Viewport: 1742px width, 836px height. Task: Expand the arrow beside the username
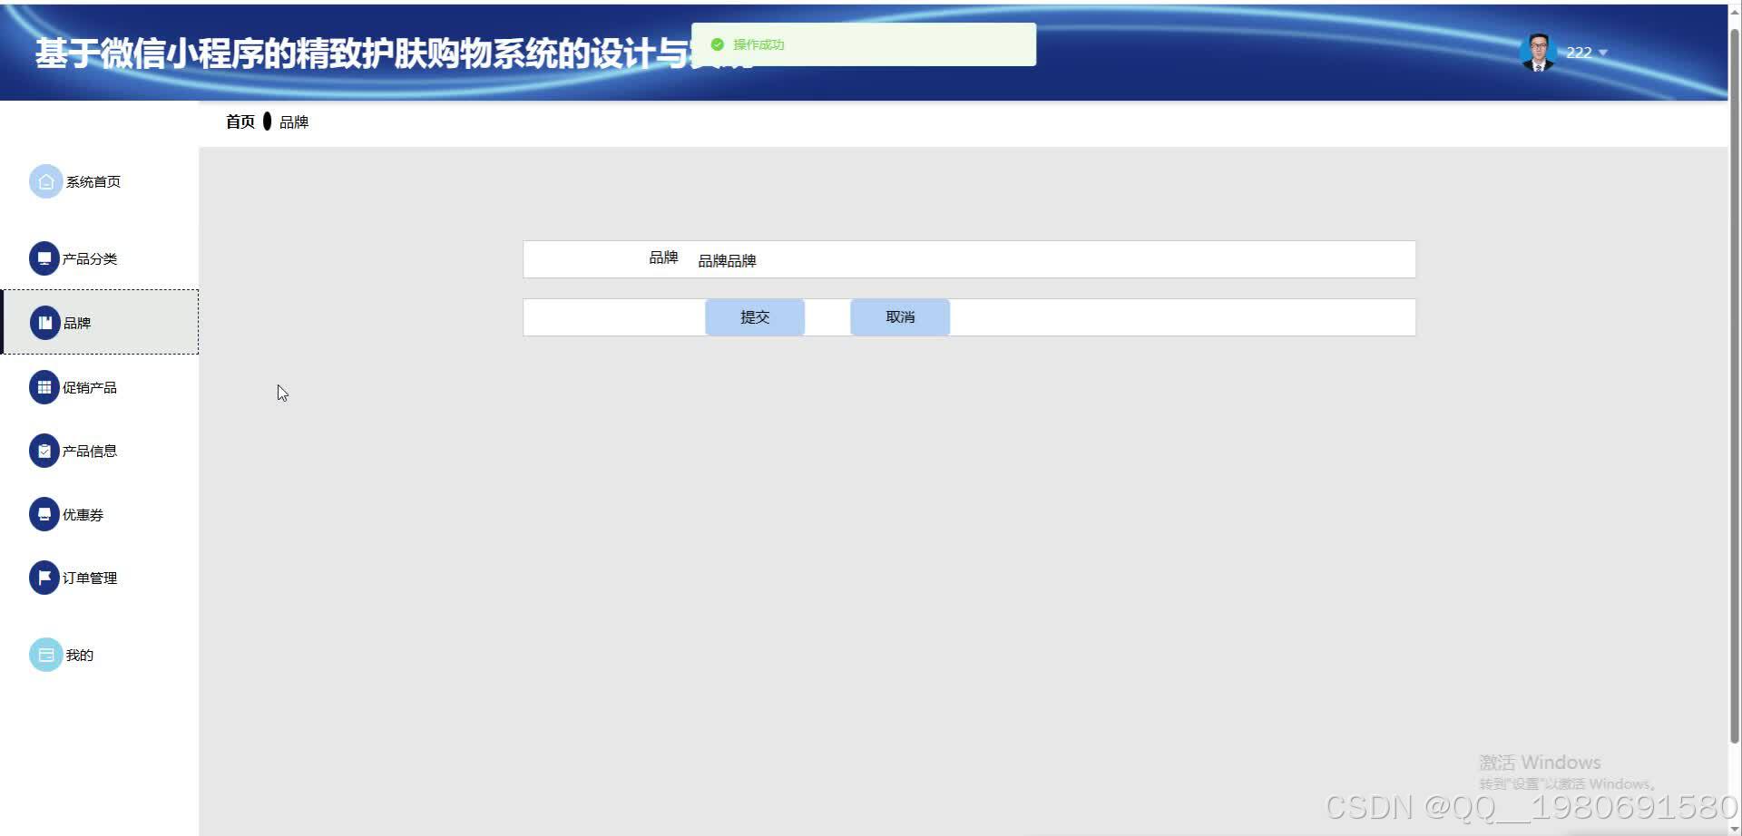(x=1602, y=53)
